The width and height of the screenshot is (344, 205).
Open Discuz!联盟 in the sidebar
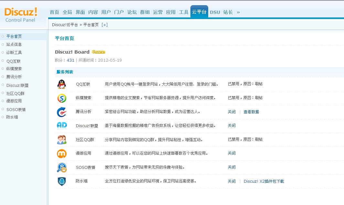coord(17,86)
